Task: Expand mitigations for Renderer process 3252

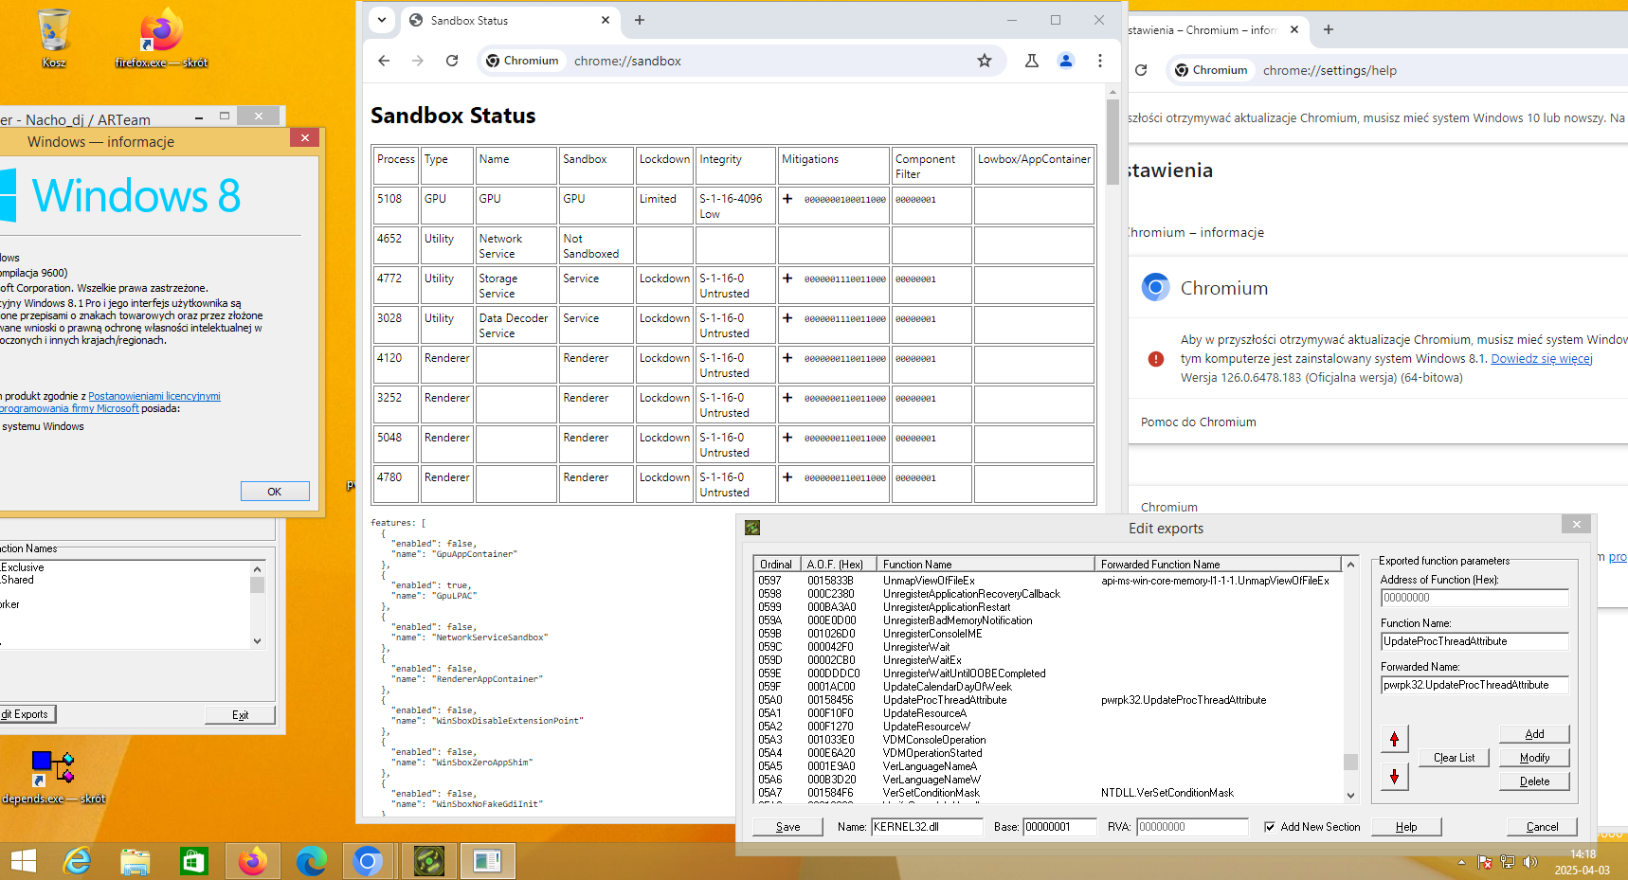Action: 787,398
